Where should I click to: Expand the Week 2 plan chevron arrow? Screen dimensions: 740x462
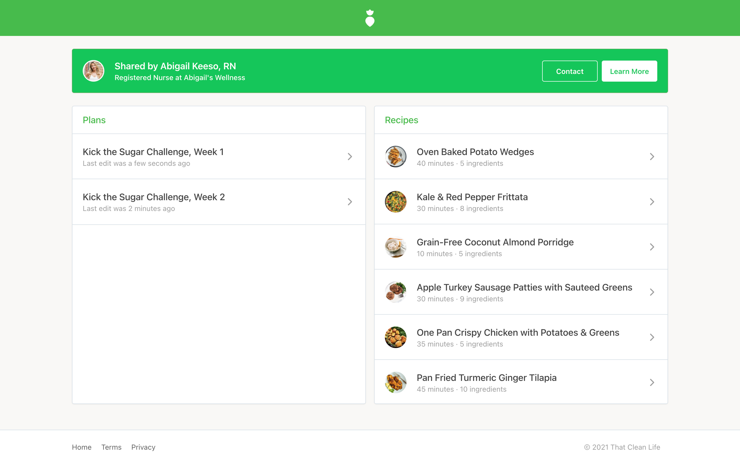(x=350, y=202)
